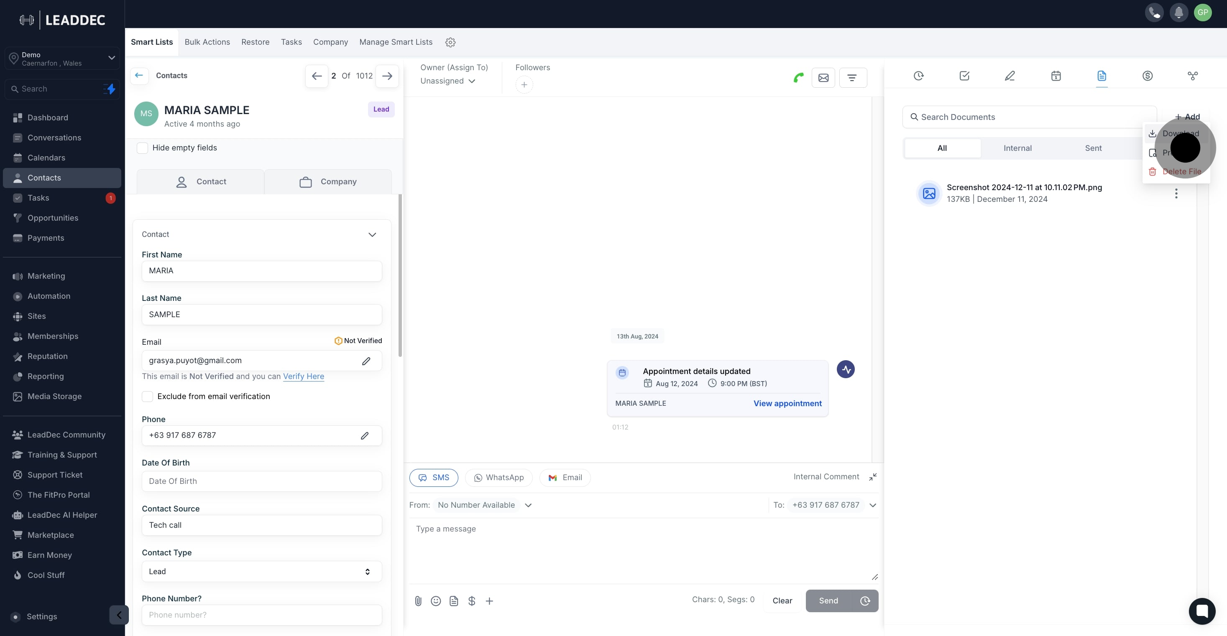Call contact with green phone icon

pyautogui.click(x=799, y=78)
